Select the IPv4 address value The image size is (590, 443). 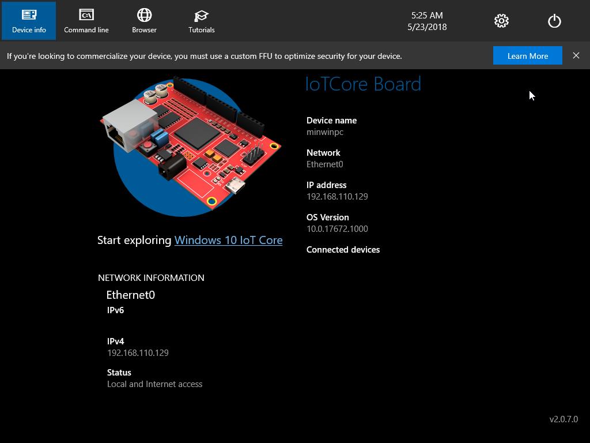pyautogui.click(x=138, y=353)
